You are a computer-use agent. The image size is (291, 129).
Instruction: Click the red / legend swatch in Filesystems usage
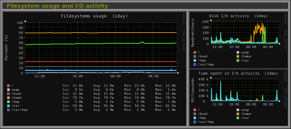click(x=8, y=86)
